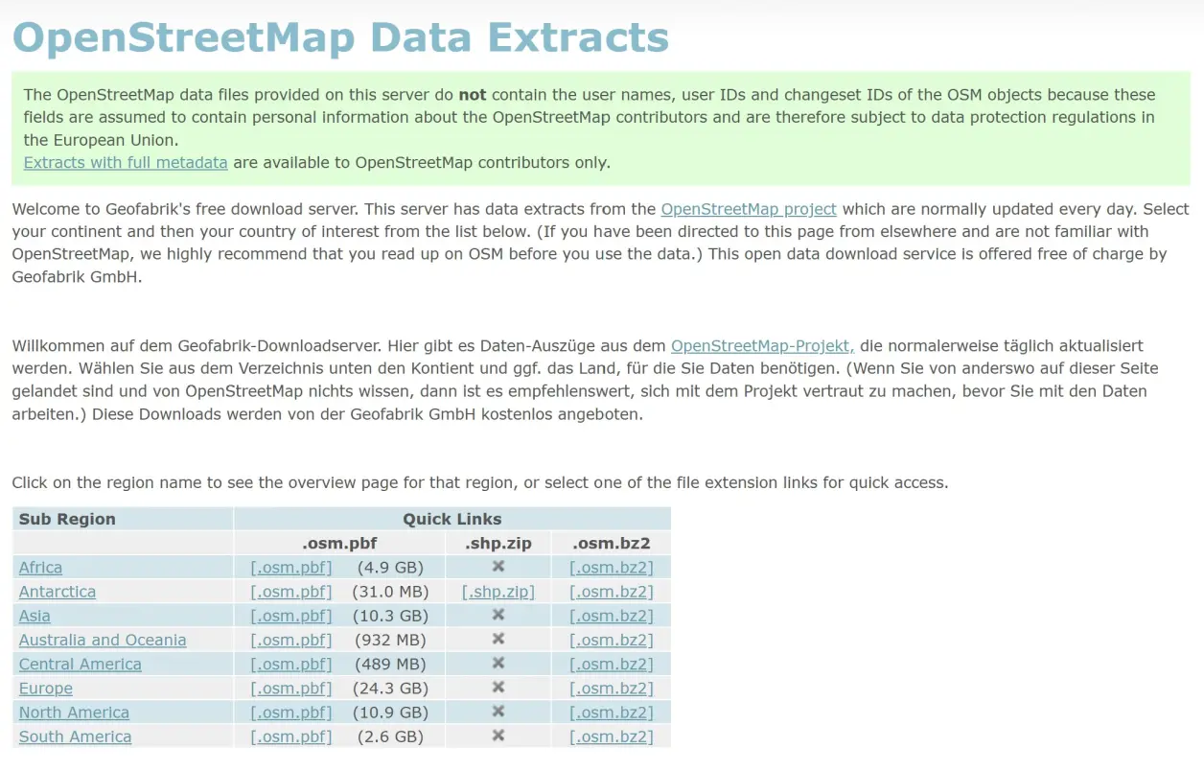Click the X icon in Central America row

tap(498, 663)
